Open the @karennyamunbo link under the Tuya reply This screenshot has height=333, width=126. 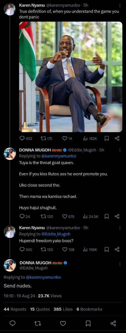tap(59, 156)
